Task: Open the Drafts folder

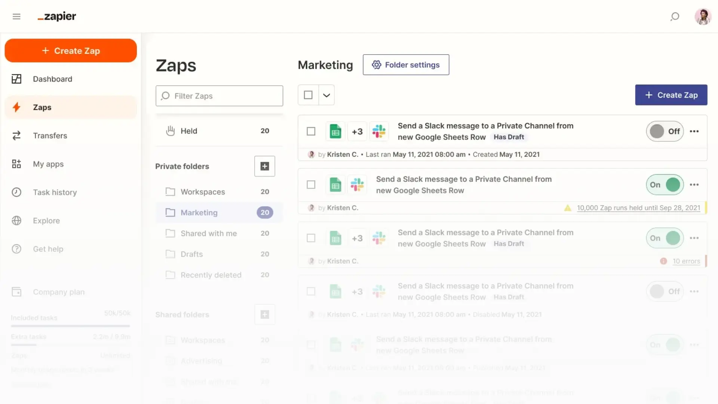Action: coord(219,254)
